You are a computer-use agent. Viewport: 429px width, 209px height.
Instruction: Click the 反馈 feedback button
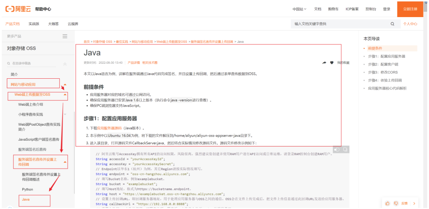pos(404,203)
